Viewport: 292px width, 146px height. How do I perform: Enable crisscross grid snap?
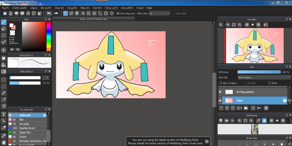click(77, 13)
